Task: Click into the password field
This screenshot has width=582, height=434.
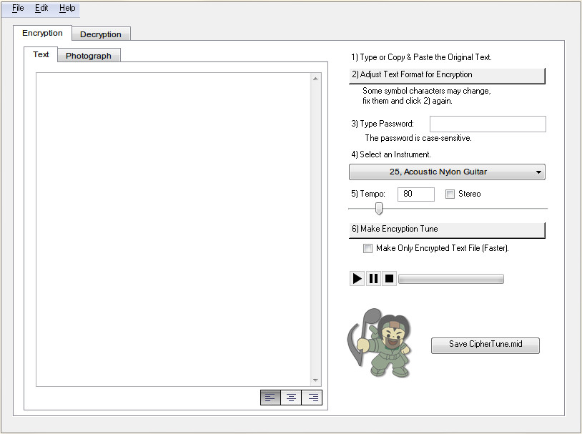Action: (488, 124)
